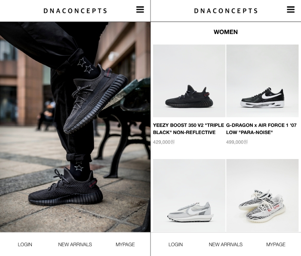Click the Yeezy Boost 350 V2 product title
This screenshot has height=256, width=301.
tap(188, 129)
